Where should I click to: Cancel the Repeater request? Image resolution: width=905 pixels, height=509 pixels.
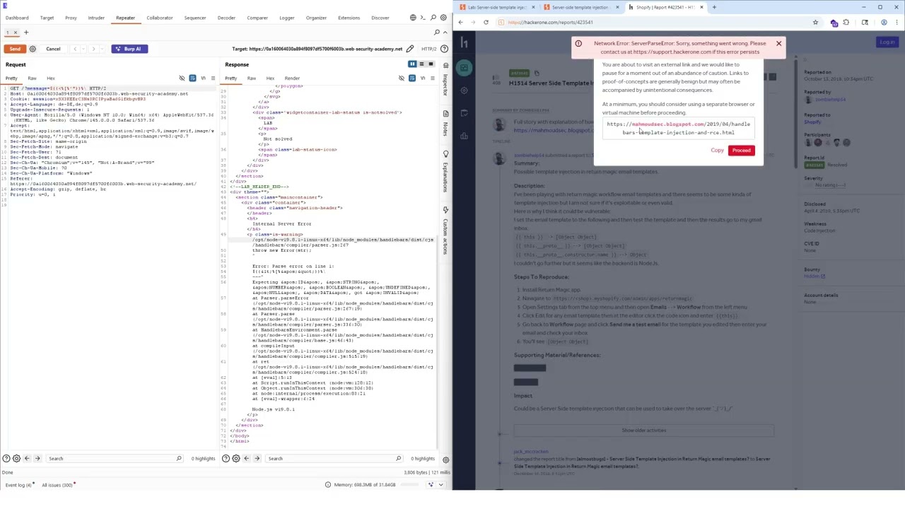coord(53,49)
